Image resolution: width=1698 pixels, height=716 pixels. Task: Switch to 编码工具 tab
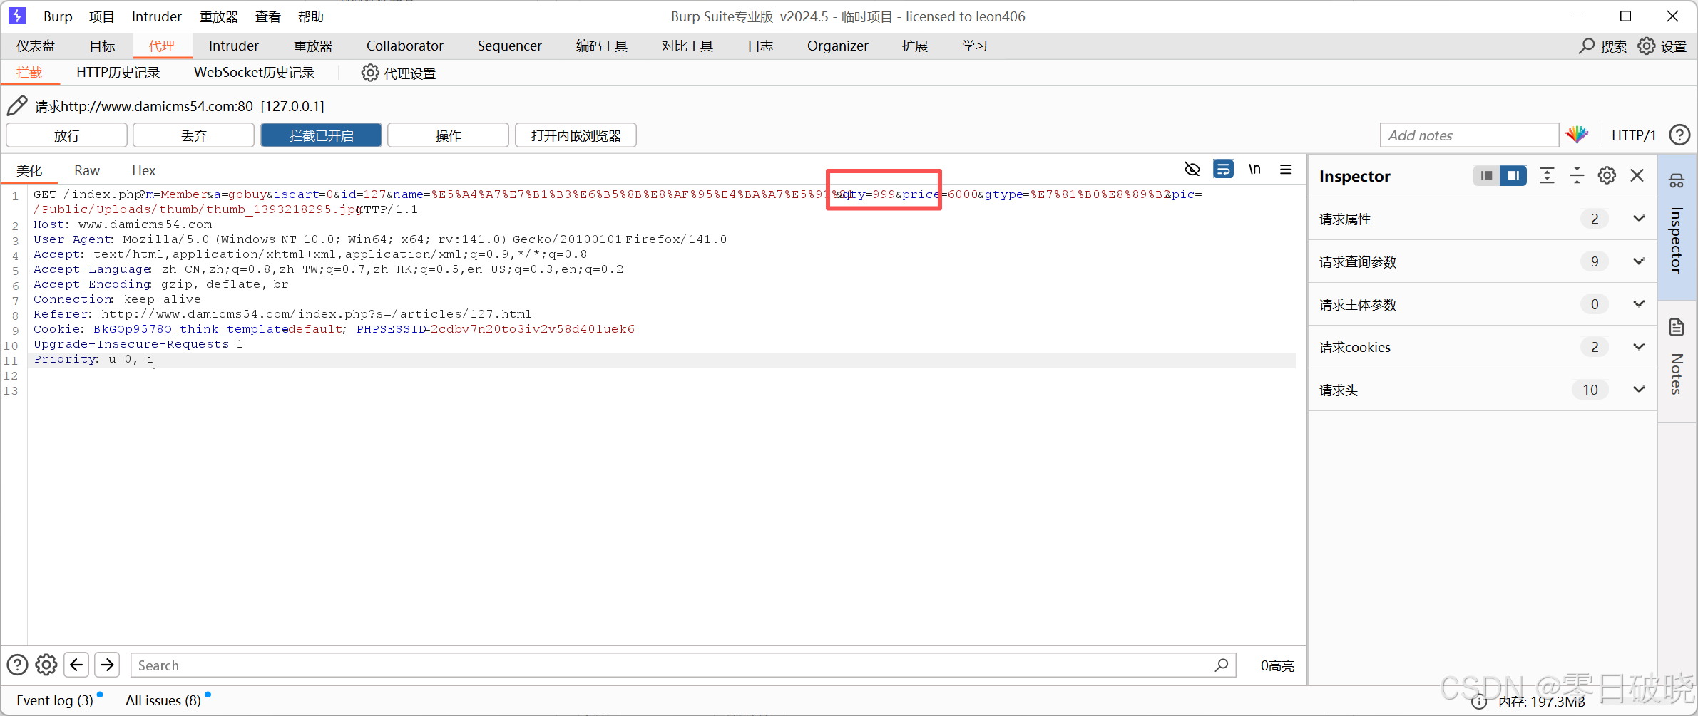pyautogui.click(x=601, y=46)
